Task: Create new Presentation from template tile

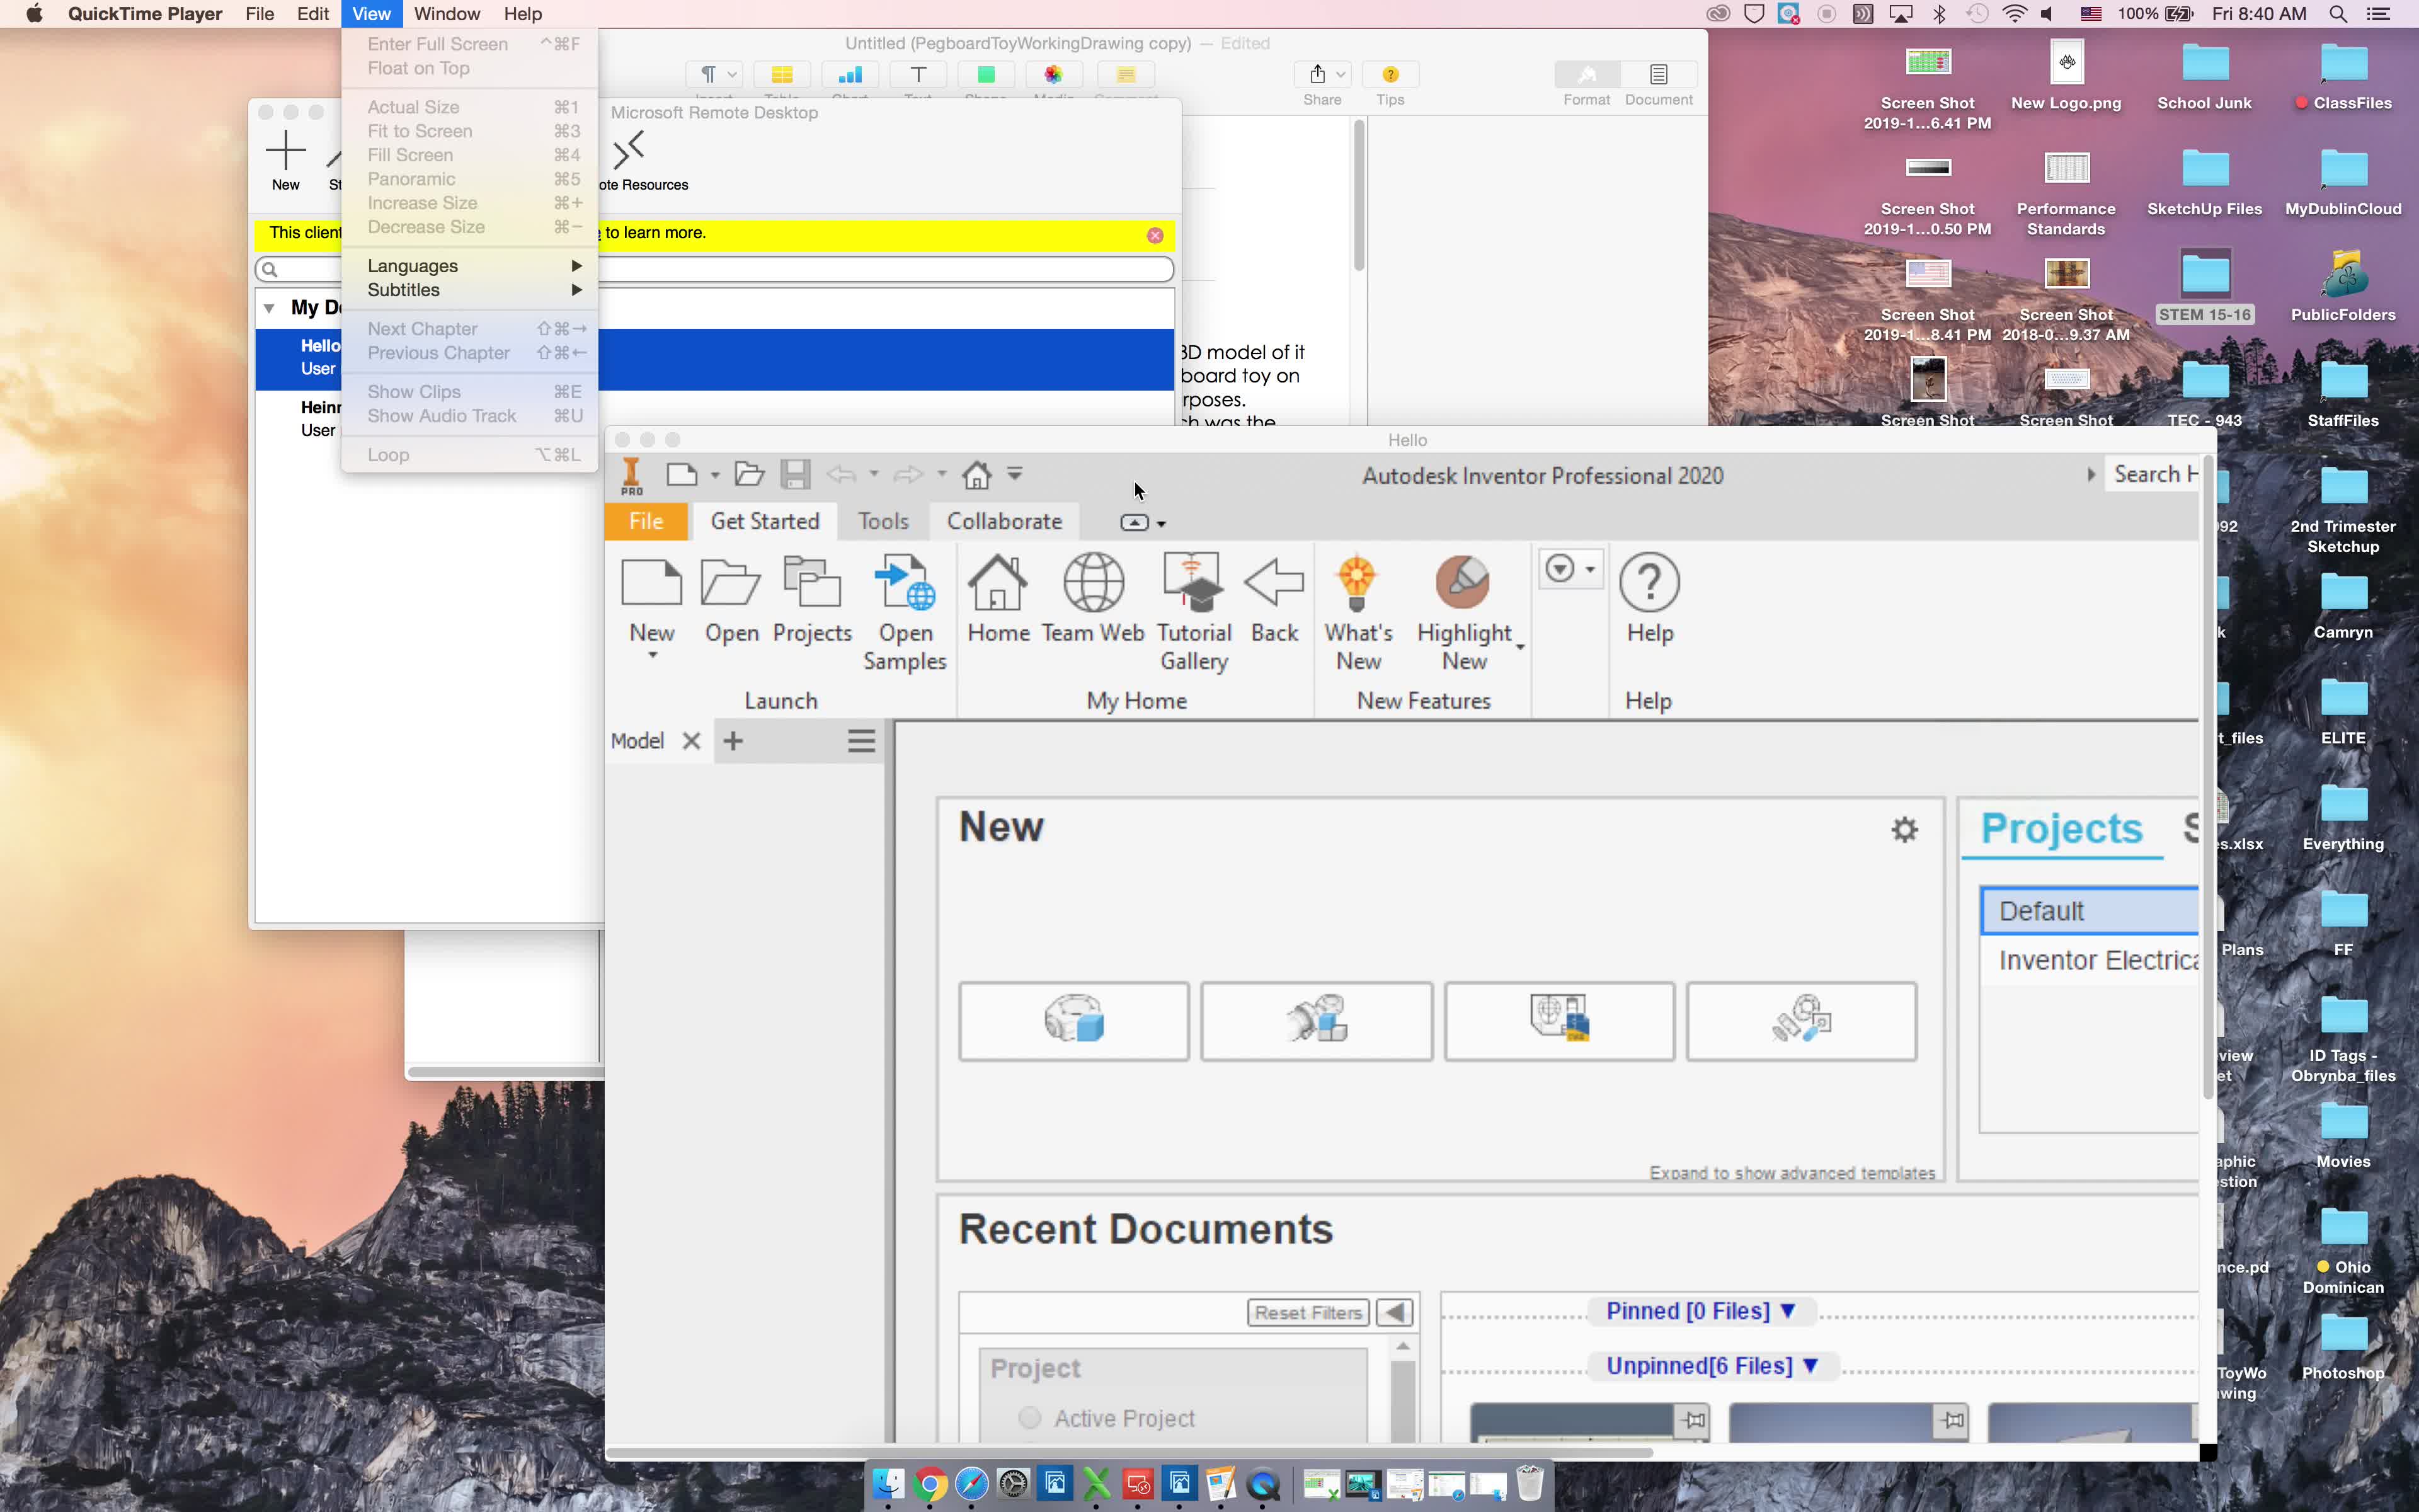Action: pyautogui.click(x=1801, y=1021)
